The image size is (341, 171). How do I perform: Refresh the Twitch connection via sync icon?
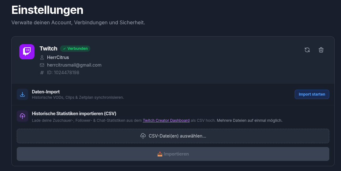(307, 50)
